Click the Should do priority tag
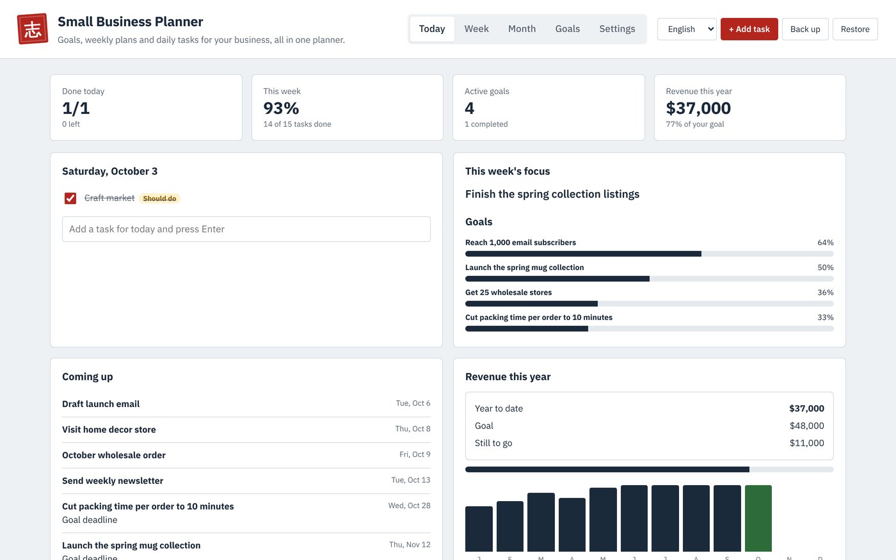The image size is (896, 560). click(x=159, y=198)
